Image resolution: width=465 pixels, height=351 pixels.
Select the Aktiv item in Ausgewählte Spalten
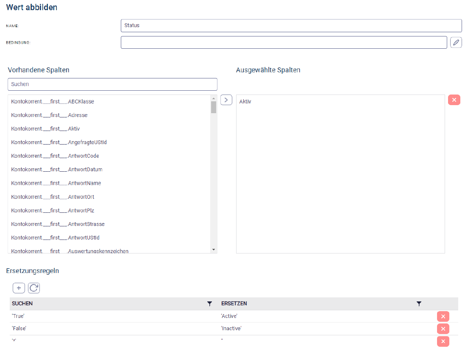click(245, 102)
